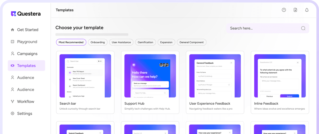
Task: Click the magnifier icon in search field
Action: coord(303,28)
